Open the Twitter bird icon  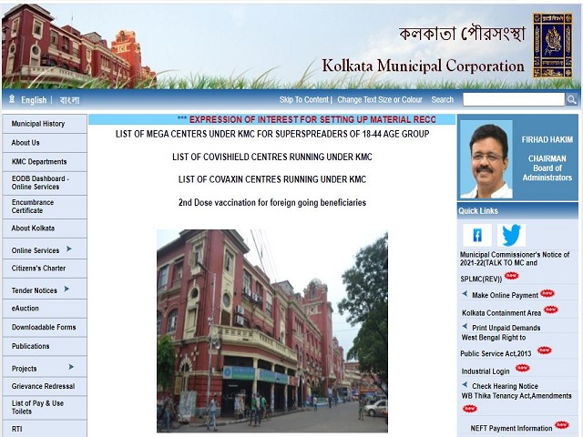click(x=511, y=235)
